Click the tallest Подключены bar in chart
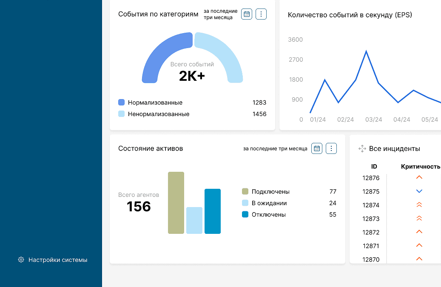The image size is (441, 287). click(x=176, y=203)
